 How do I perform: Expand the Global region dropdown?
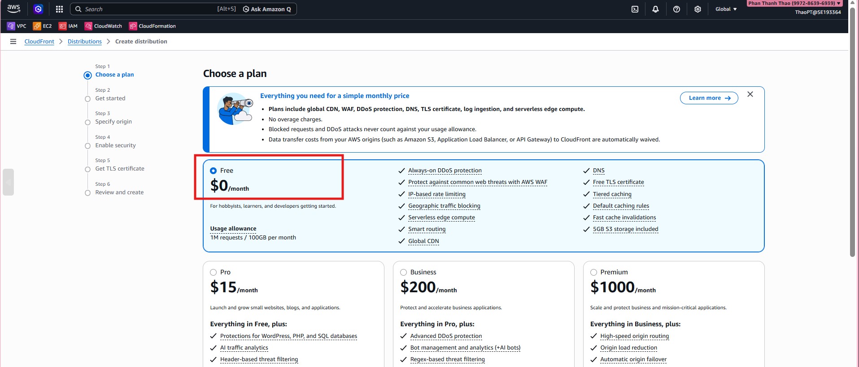click(726, 9)
